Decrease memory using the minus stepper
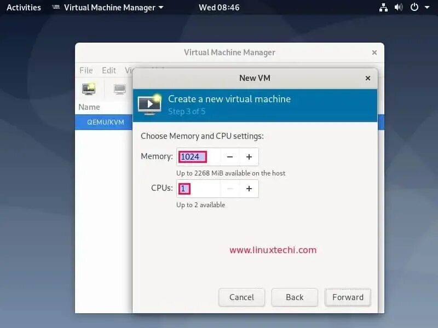The height and width of the screenshot is (328, 438). (x=229, y=157)
